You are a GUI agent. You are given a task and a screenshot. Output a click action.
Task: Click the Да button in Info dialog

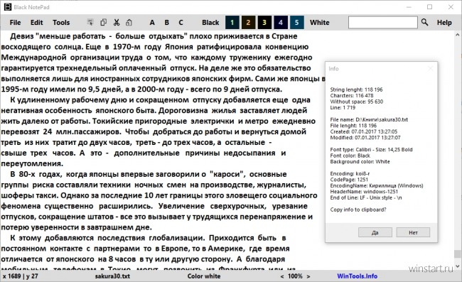point(375,232)
